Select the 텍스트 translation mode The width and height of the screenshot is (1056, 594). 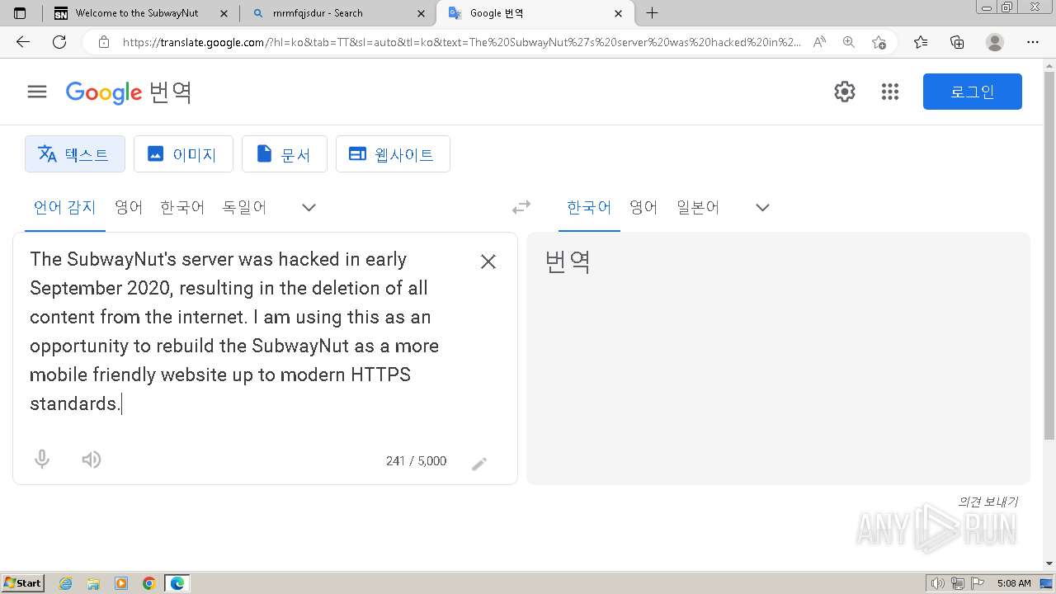click(75, 154)
